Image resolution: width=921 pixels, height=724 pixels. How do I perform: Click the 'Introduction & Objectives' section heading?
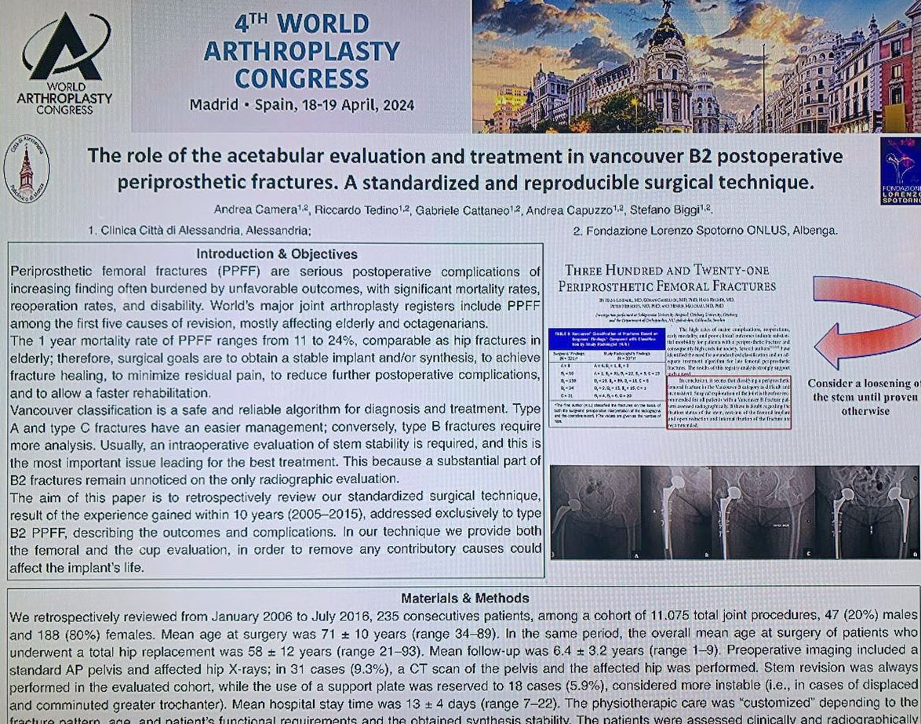click(276, 253)
